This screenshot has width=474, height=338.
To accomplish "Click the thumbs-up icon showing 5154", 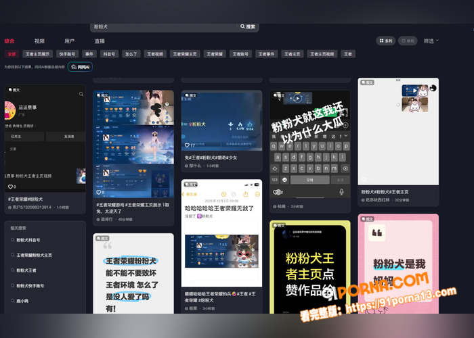I will point(250,124).
